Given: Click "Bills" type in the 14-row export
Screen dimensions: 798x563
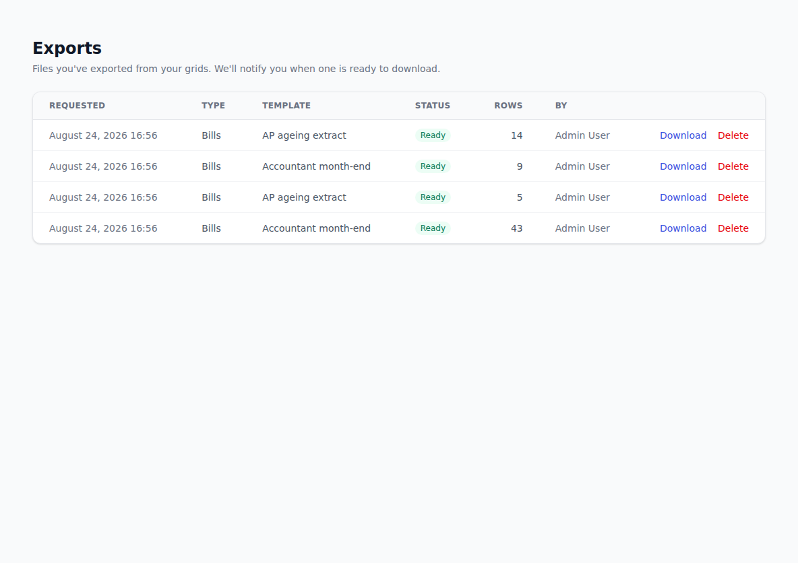Looking at the screenshot, I should 211,135.
